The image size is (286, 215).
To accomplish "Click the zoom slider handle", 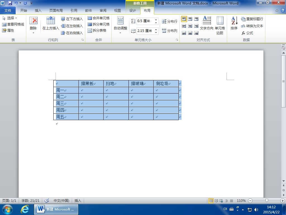I will 267,200.
